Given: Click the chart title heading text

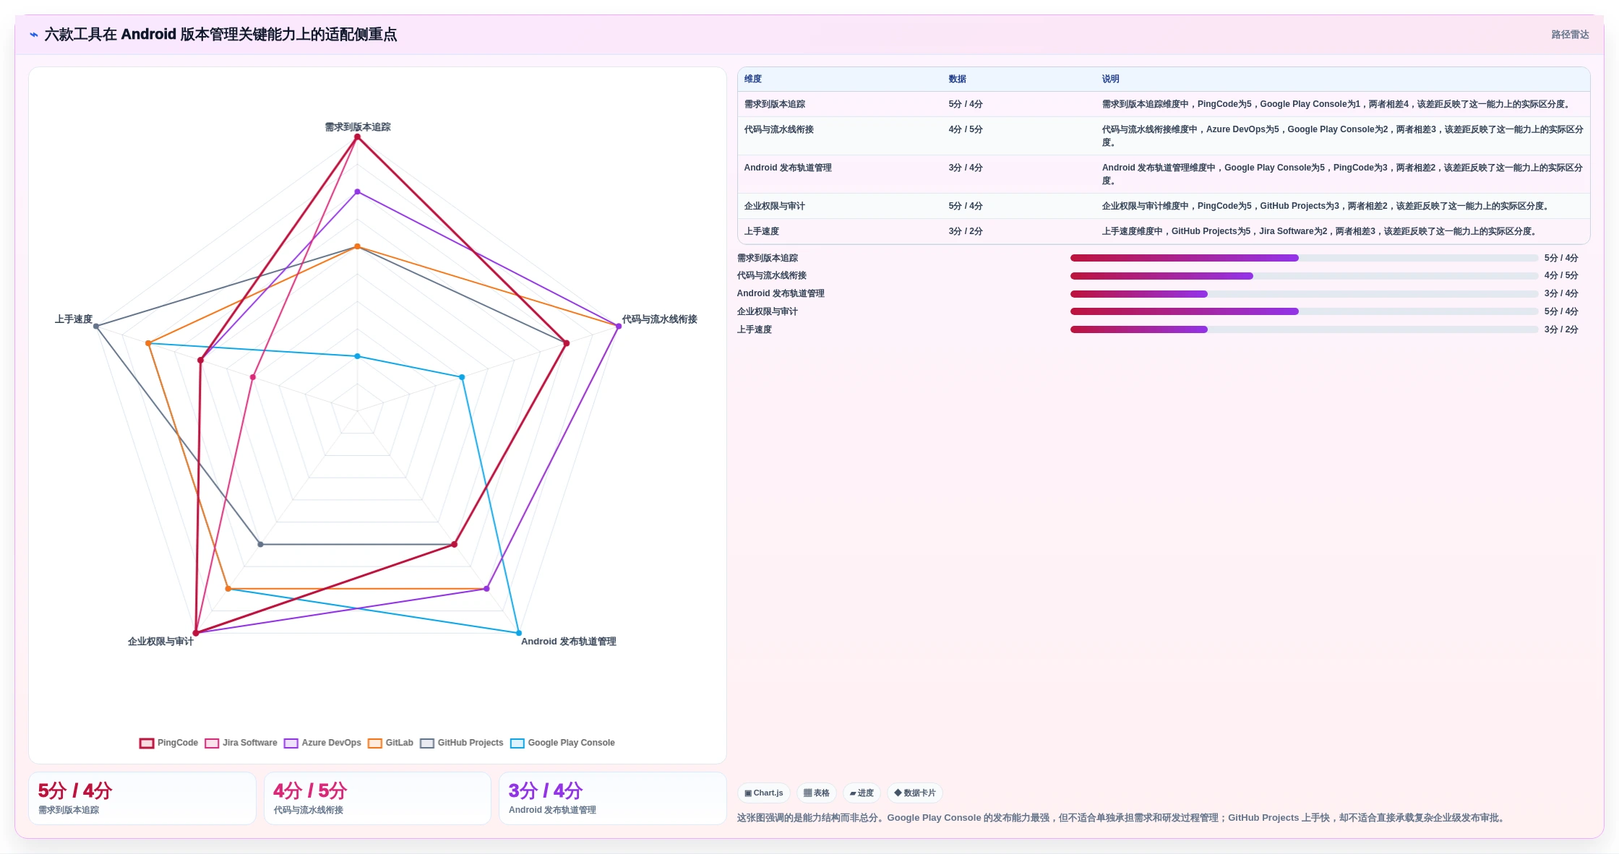Looking at the screenshot, I should (x=220, y=35).
